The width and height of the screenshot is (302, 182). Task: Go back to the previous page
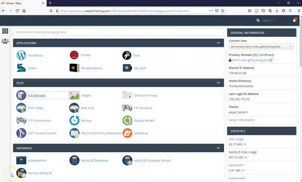[4, 11]
